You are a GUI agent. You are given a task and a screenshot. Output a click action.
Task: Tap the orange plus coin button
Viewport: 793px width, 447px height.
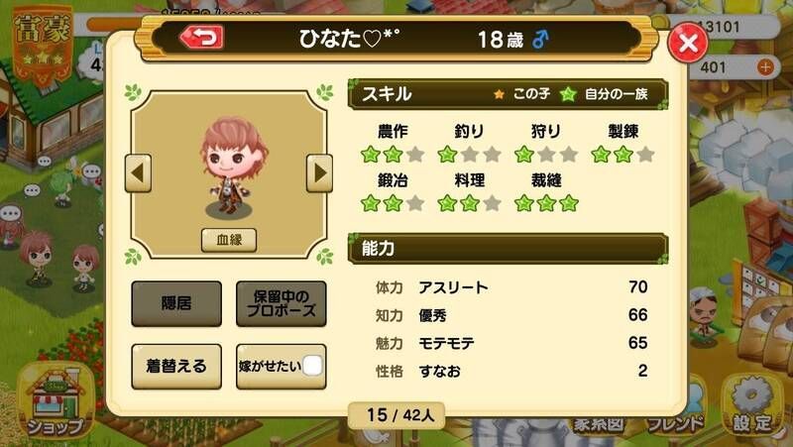pyautogui.click(x=765, y=66)
